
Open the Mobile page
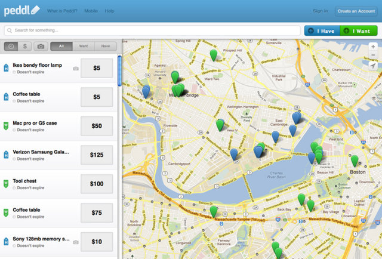pyautogui.click(x=91, y=11)
